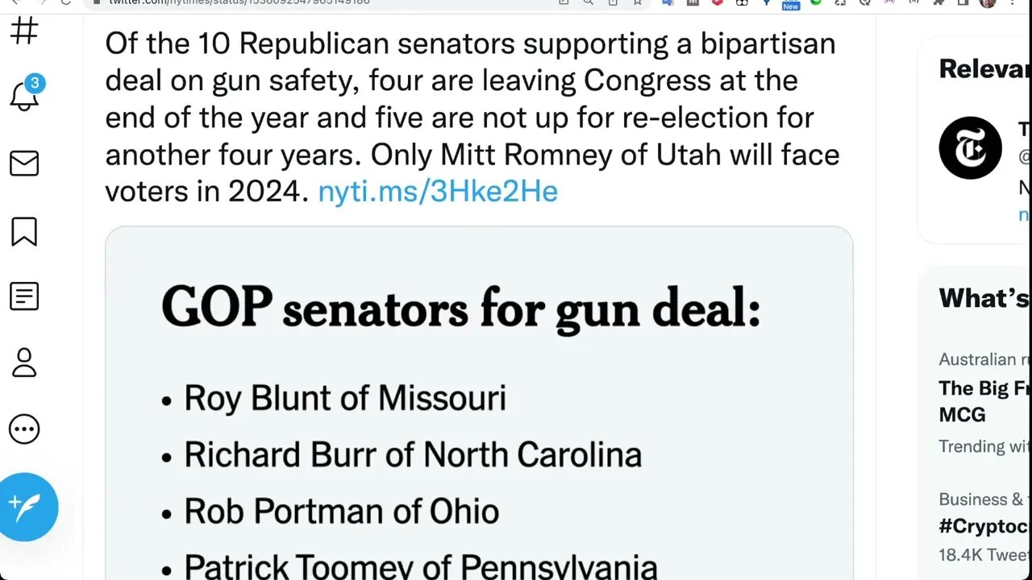Open the GOP senators image card
This screenshot has height=580, width=1032.
479,403
